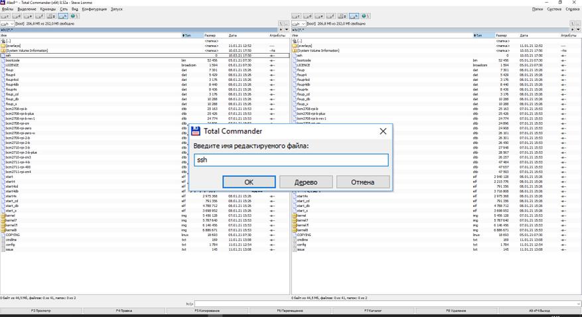Click the F4 Правка button

tap(124, 310)
